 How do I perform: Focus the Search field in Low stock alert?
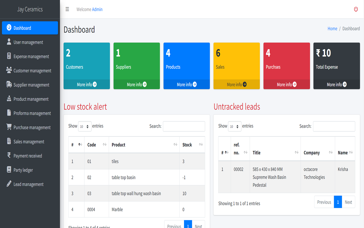coord(184,126)
